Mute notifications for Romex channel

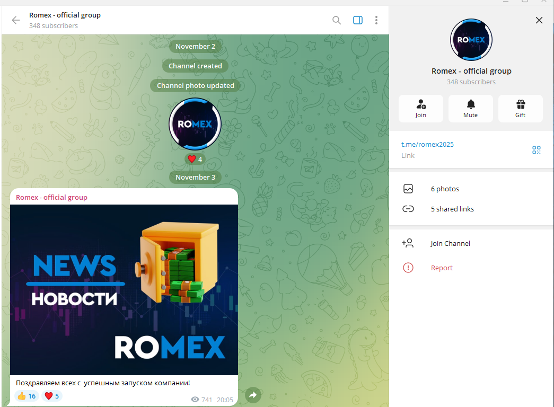(470, 108)
